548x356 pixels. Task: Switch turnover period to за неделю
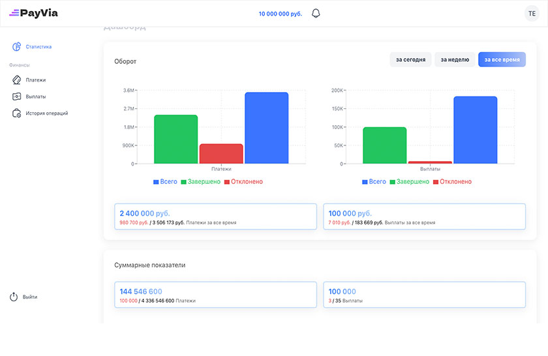[x=455, y=60]
